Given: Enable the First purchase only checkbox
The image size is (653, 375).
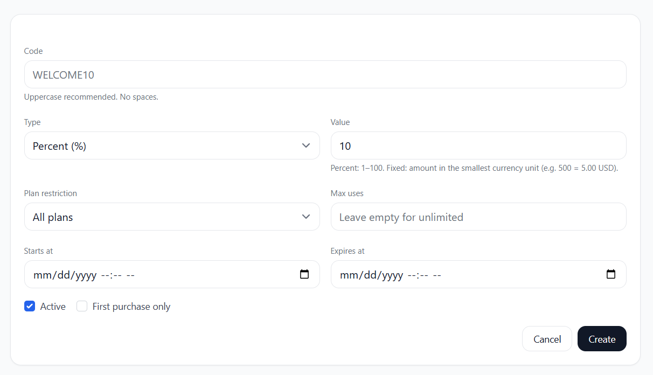Looking at the screenshot, I should pyautogui.click(x=81, y=306).
